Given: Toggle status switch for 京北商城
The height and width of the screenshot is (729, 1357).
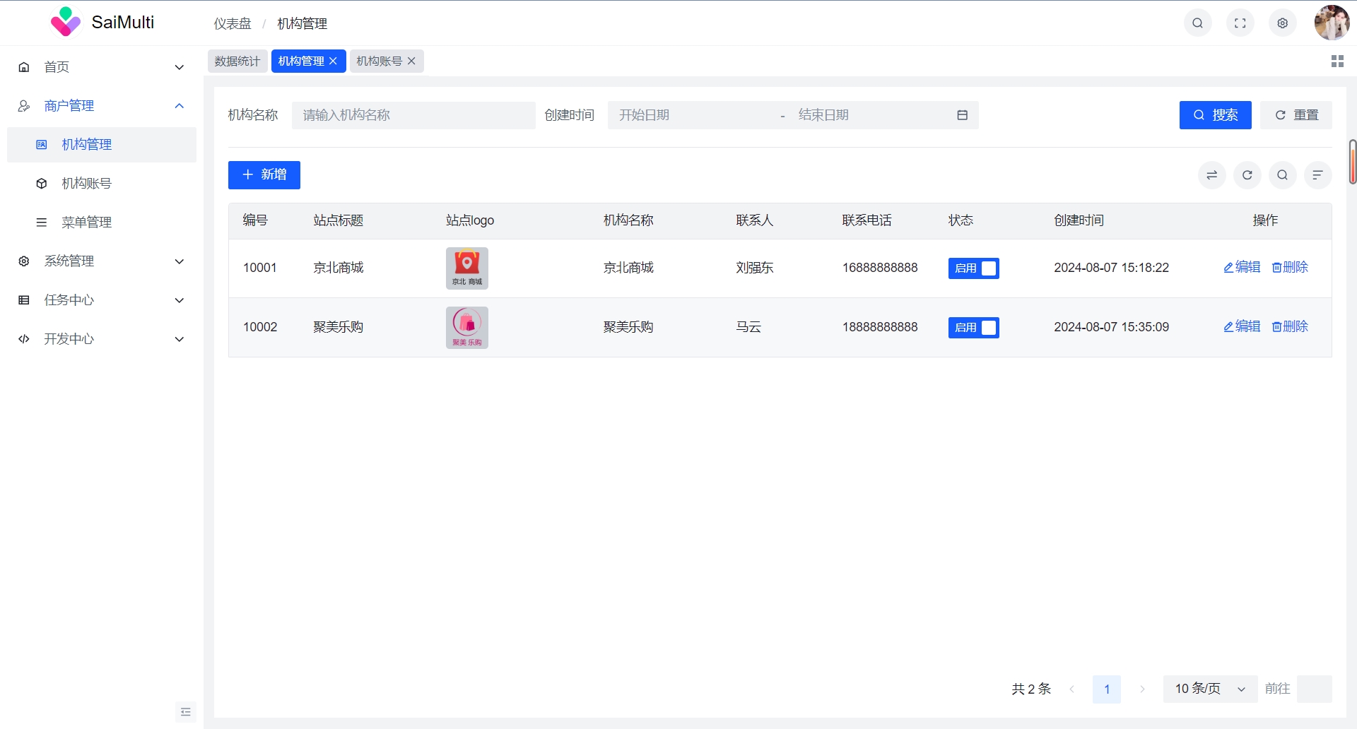Looking at the screenshot, I should pyautogui.click(x=973, y=268).
